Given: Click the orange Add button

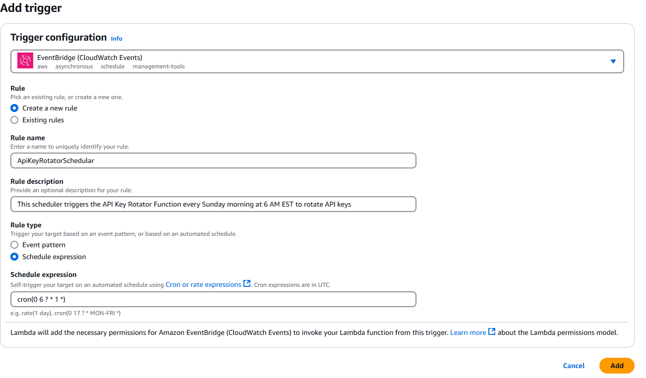Looking at the screenshot, I should [617, 366].
